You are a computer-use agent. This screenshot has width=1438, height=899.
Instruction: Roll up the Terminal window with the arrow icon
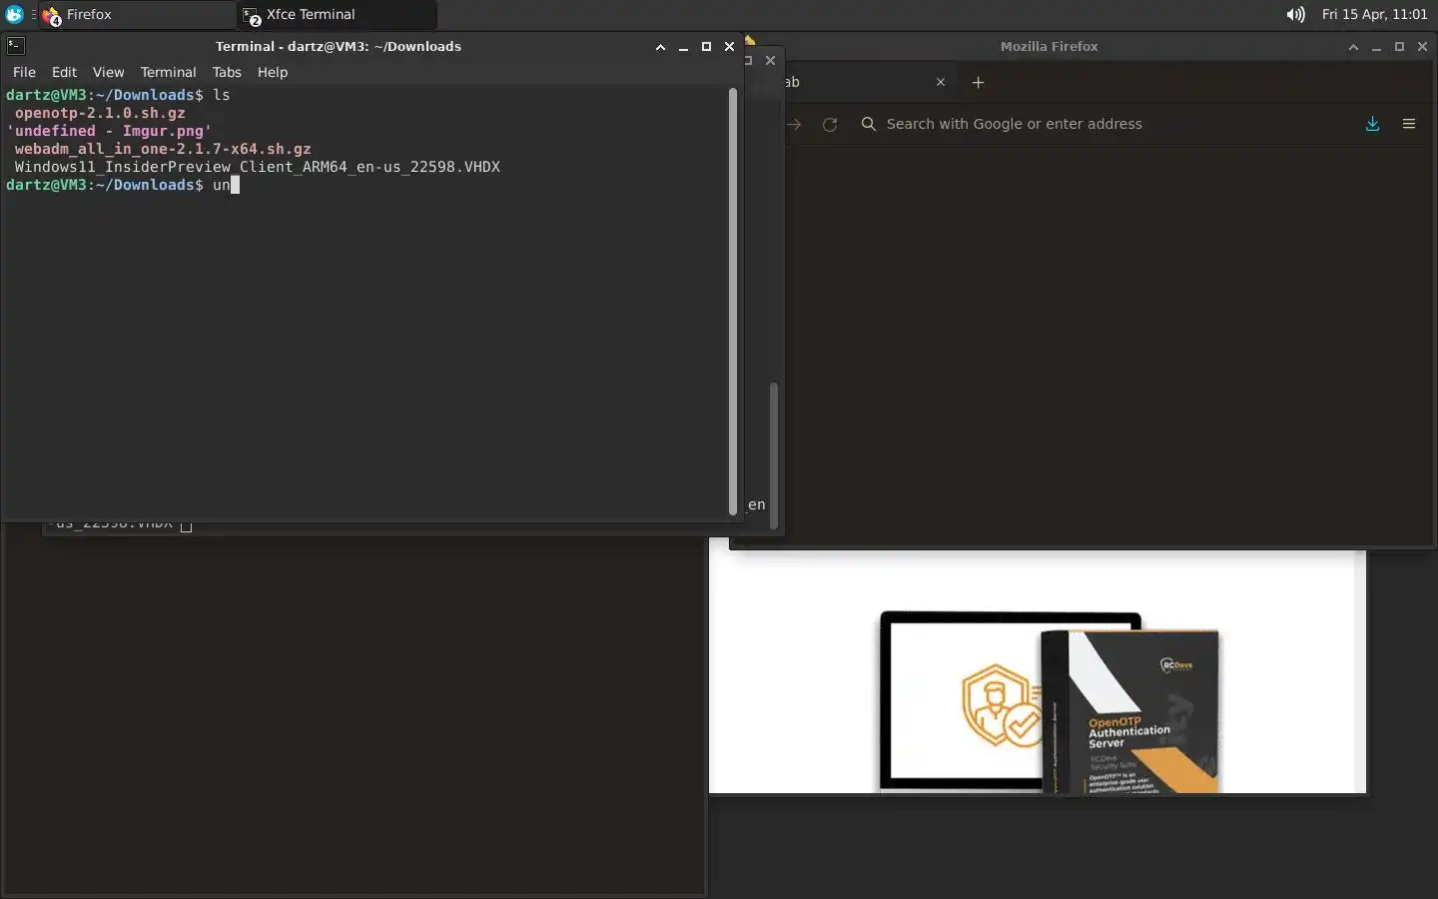pos(660,47)
